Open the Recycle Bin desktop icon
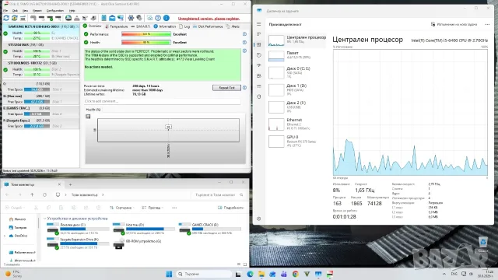 [483, 243]
